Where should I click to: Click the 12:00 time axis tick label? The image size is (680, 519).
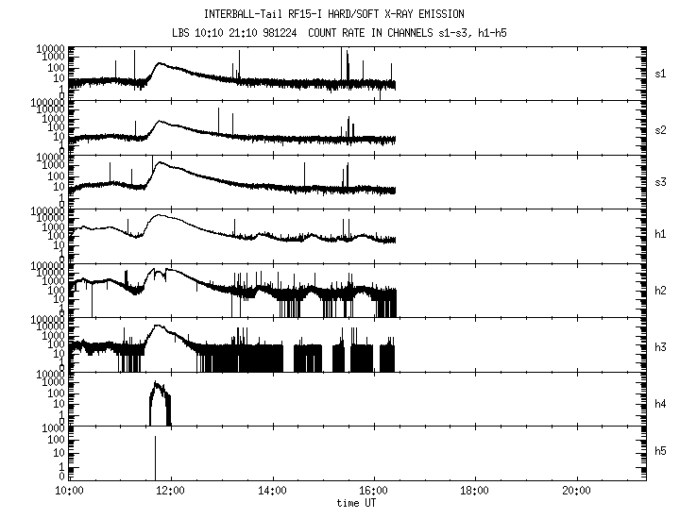coord(170,491)
